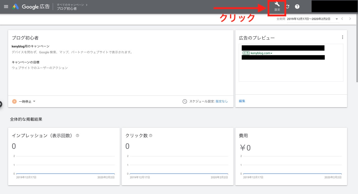Screen dimensions: 358x194
Task: Open the help question mark icon
Action: 297,7
